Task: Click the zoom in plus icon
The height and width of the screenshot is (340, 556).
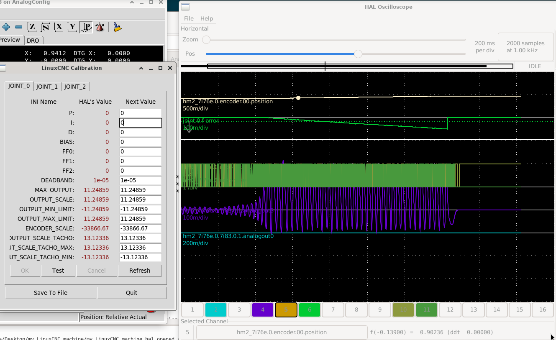Action: pyautogui.click(x=6, y=27)
